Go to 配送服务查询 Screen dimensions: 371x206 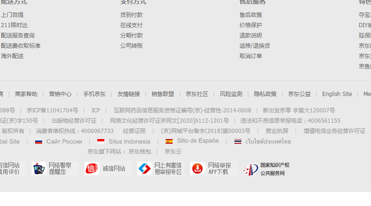coord(18,36)
